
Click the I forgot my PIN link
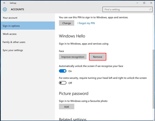pos(86,23)
